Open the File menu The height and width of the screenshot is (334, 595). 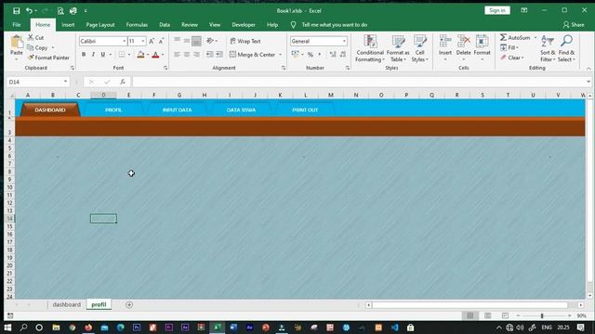17,25
